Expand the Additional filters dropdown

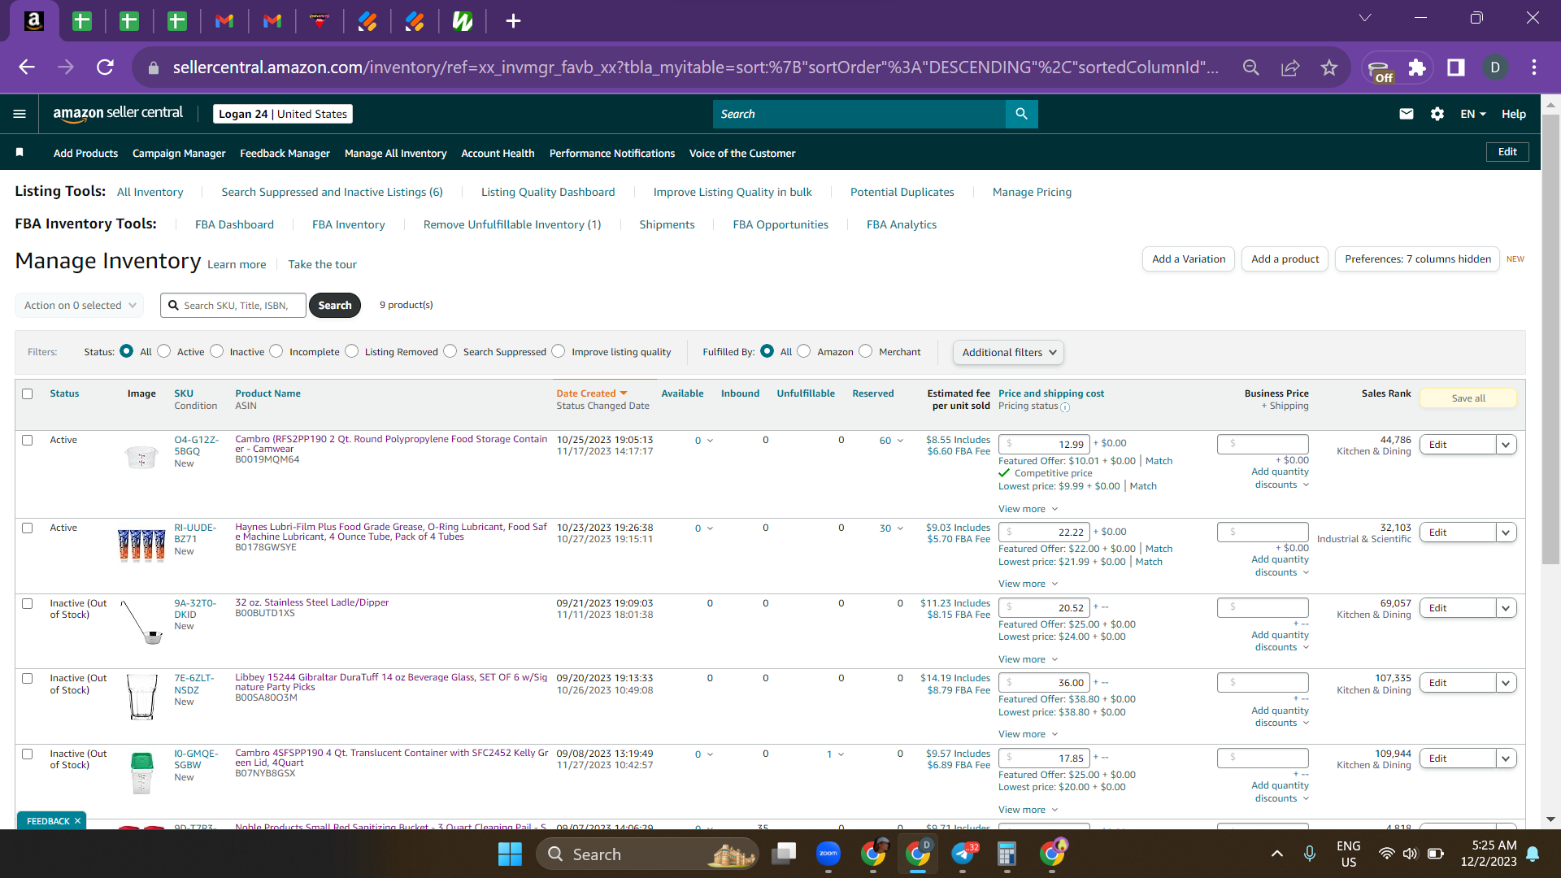[x=1008, y=352]
